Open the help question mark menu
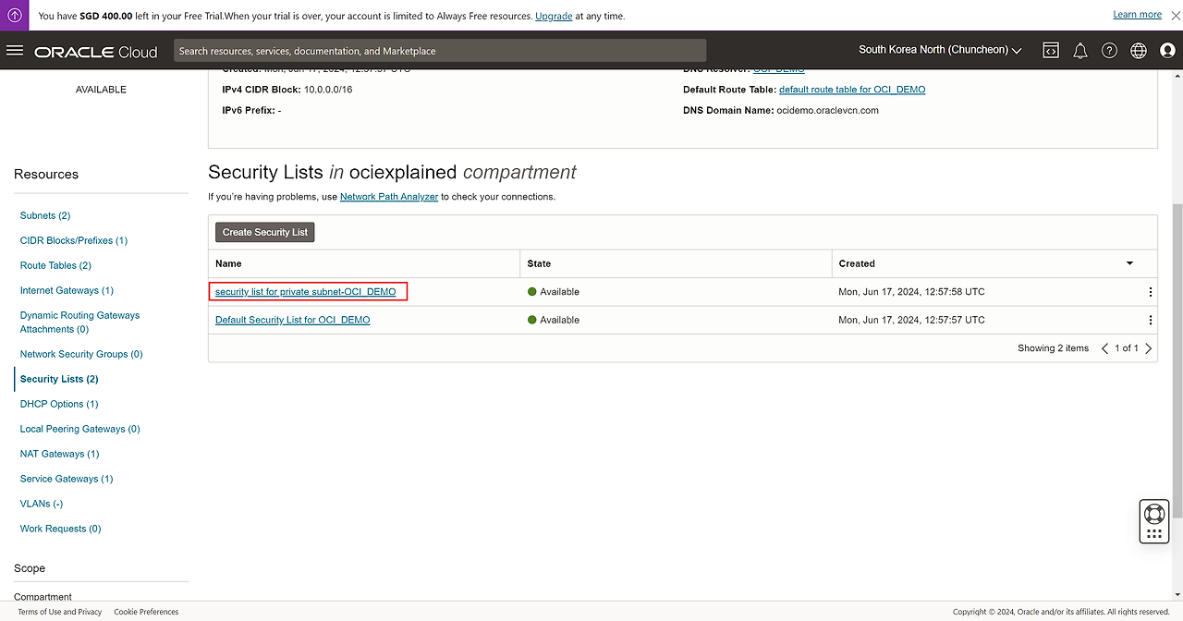The height and width of the screenshot is (621, 1183). 1109,51
